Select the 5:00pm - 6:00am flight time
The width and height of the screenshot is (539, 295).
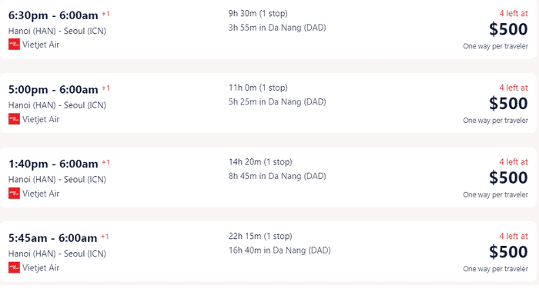(x=53, y=90)
